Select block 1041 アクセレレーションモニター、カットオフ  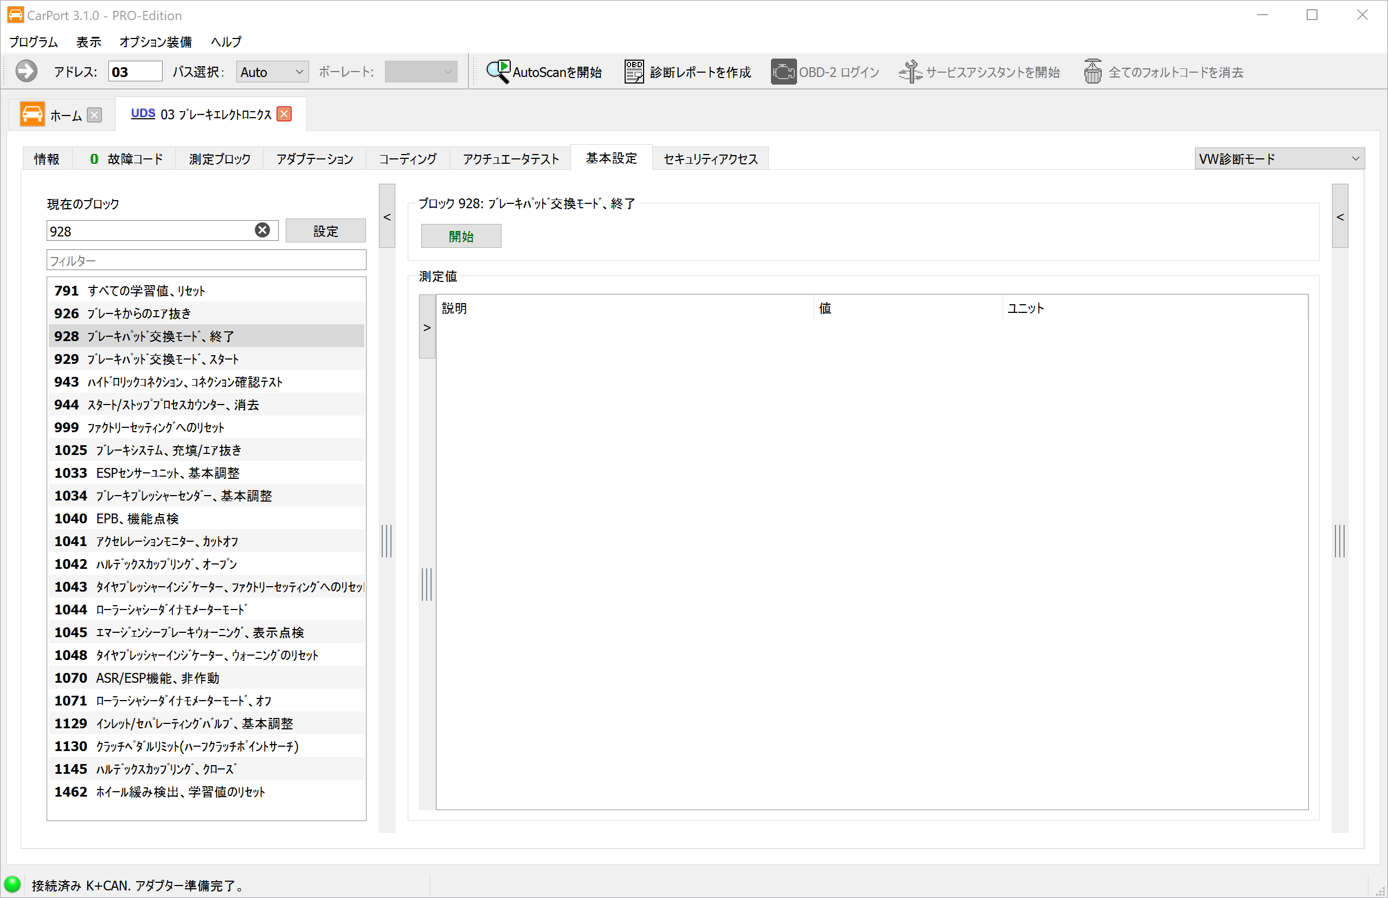pyautogui.click(x=207, y=541)
